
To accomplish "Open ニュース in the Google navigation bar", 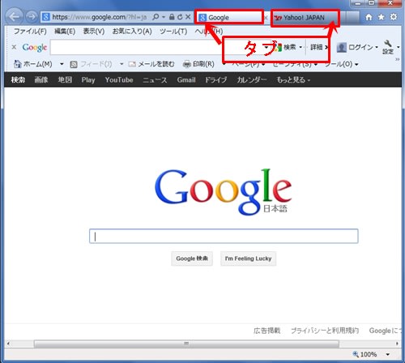I will [x=155, y=80].
